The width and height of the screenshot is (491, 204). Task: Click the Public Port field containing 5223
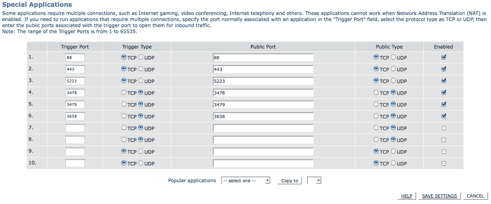pos(263,81)
